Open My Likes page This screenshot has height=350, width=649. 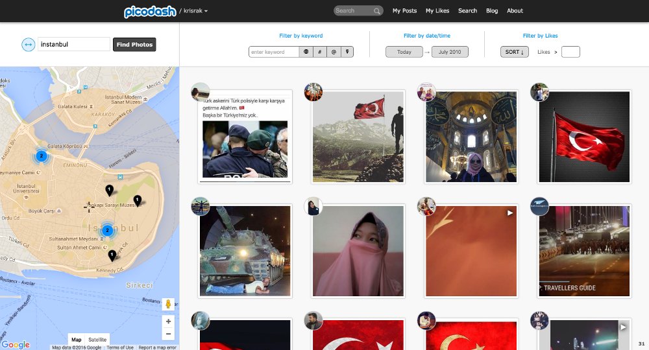pyautogui.click(x=437, y=11)
